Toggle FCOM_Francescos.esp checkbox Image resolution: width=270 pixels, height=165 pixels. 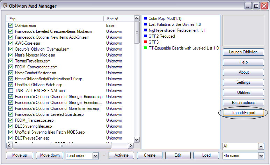pos(11,120)
